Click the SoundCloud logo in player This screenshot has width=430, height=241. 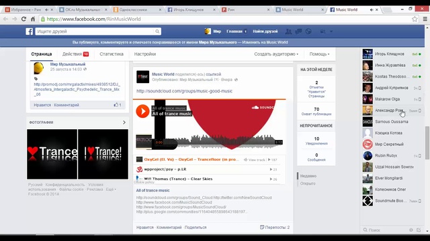263,107
